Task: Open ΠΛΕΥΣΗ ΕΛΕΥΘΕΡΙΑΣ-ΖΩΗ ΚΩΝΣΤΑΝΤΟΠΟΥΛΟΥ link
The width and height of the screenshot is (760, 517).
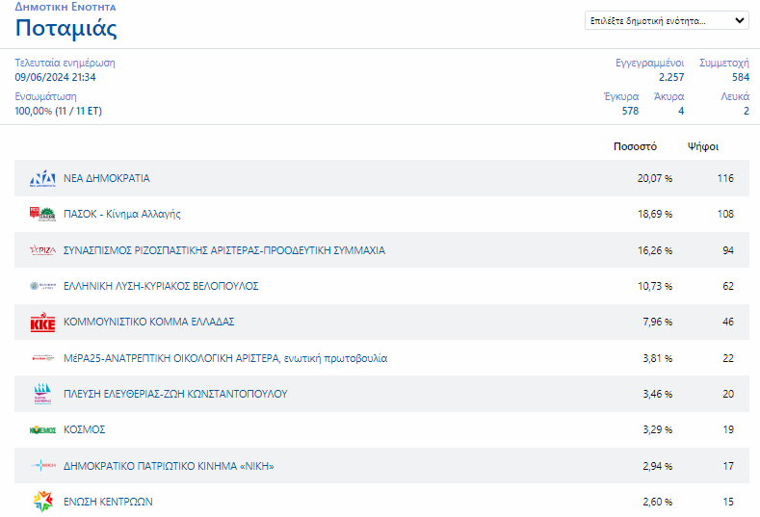Action: (175, 394)
